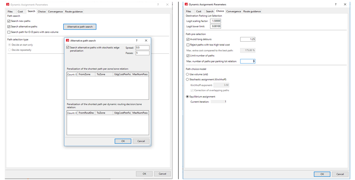The image size is (355, 180).
Task: Click app icon in Alternative path search dialog
Action: coord(67,40)
